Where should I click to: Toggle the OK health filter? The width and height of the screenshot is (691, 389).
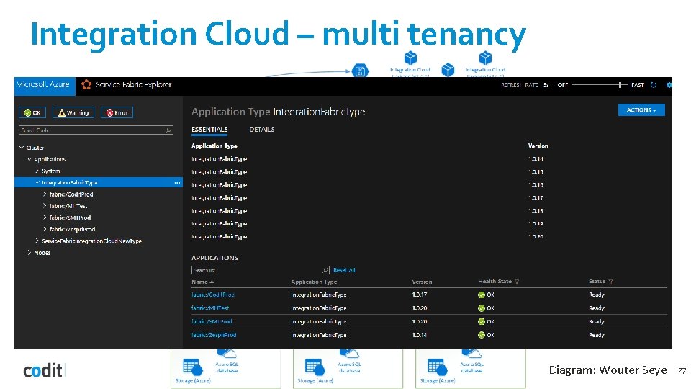coord(32,113)
